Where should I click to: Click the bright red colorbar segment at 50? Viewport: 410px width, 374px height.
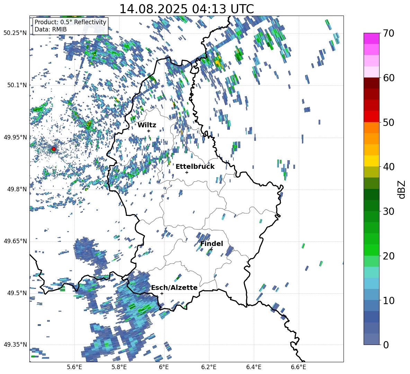[371, 117]
